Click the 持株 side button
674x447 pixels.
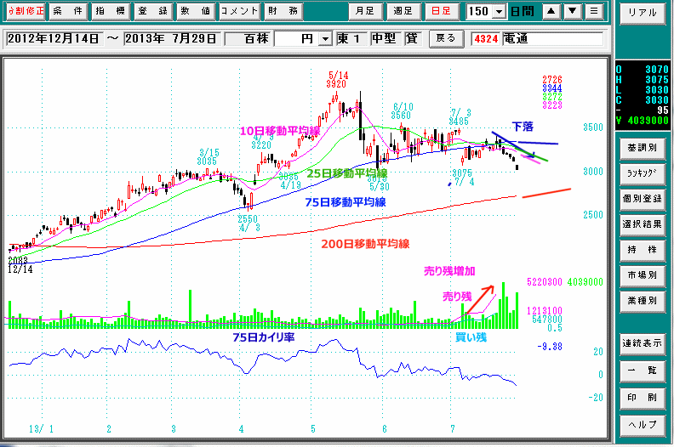coord(643,250)
